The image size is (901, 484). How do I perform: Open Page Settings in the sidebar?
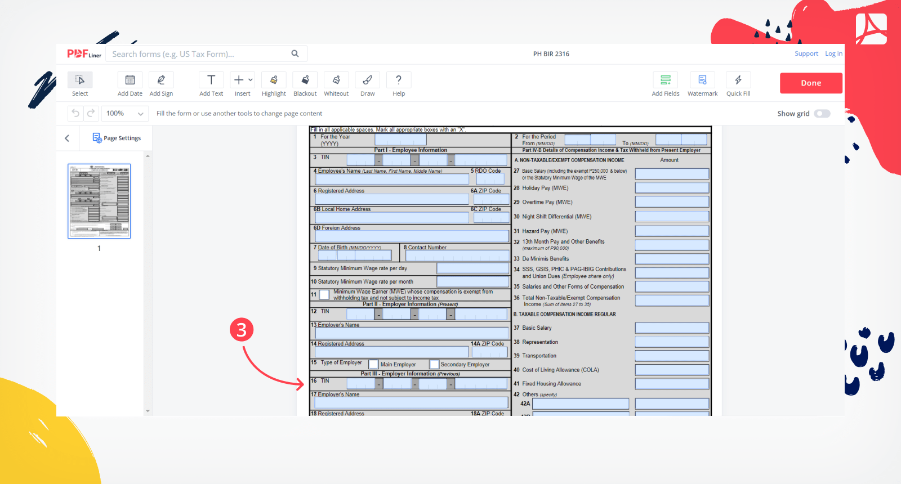(117, 138)
